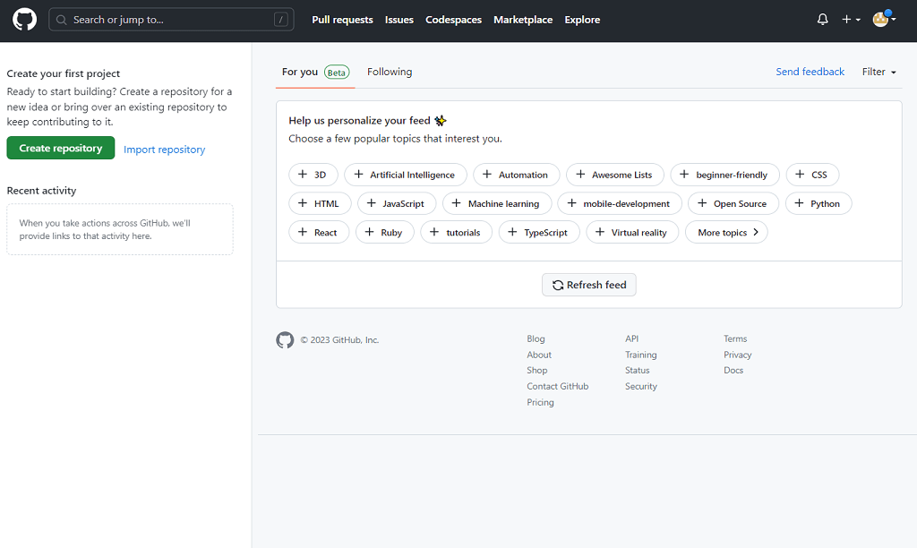This screenshot has width=917, height=548.
Task: Open Contact GitHub link
Action: coord(558,386)
